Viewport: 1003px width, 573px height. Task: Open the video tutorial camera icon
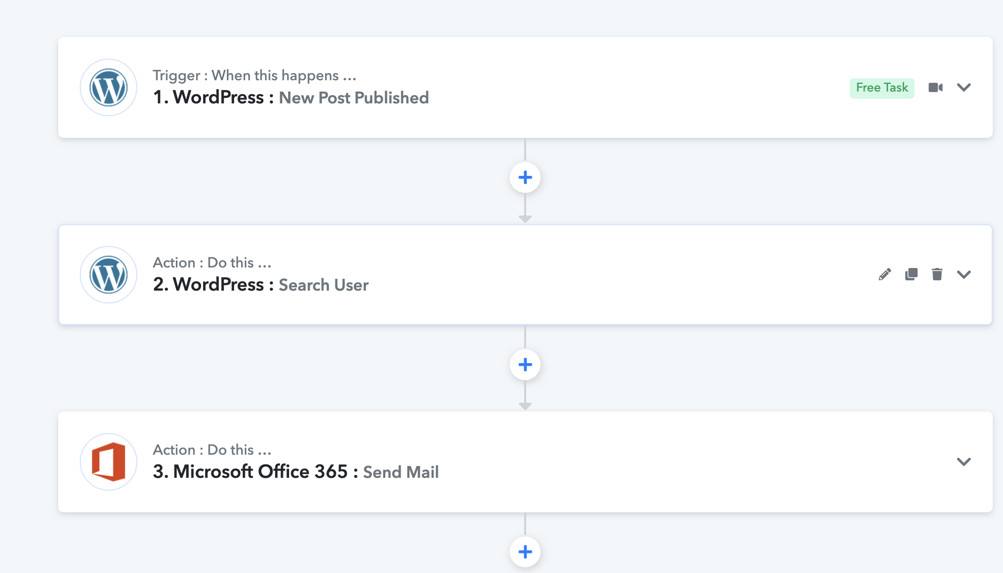[936, 87]
